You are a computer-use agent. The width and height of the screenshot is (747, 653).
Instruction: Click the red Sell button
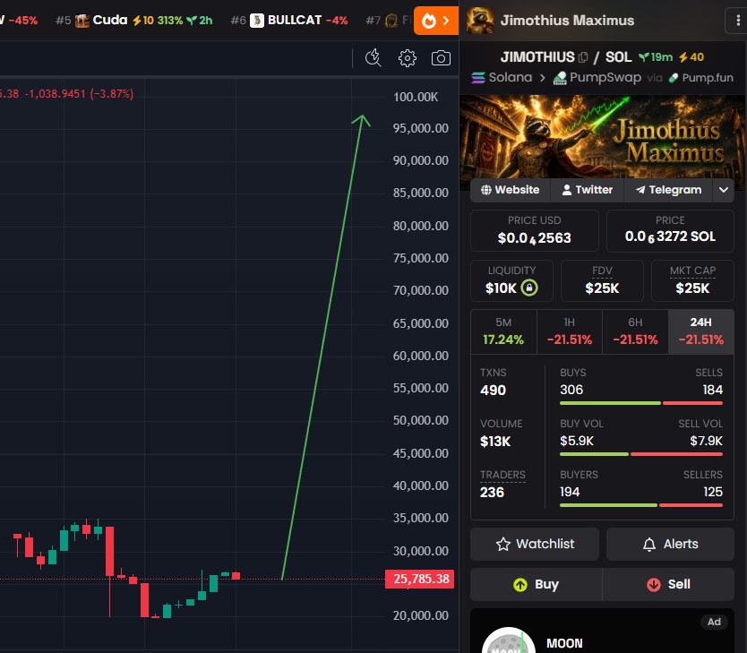pyautogui.click(x=668, y=584)
